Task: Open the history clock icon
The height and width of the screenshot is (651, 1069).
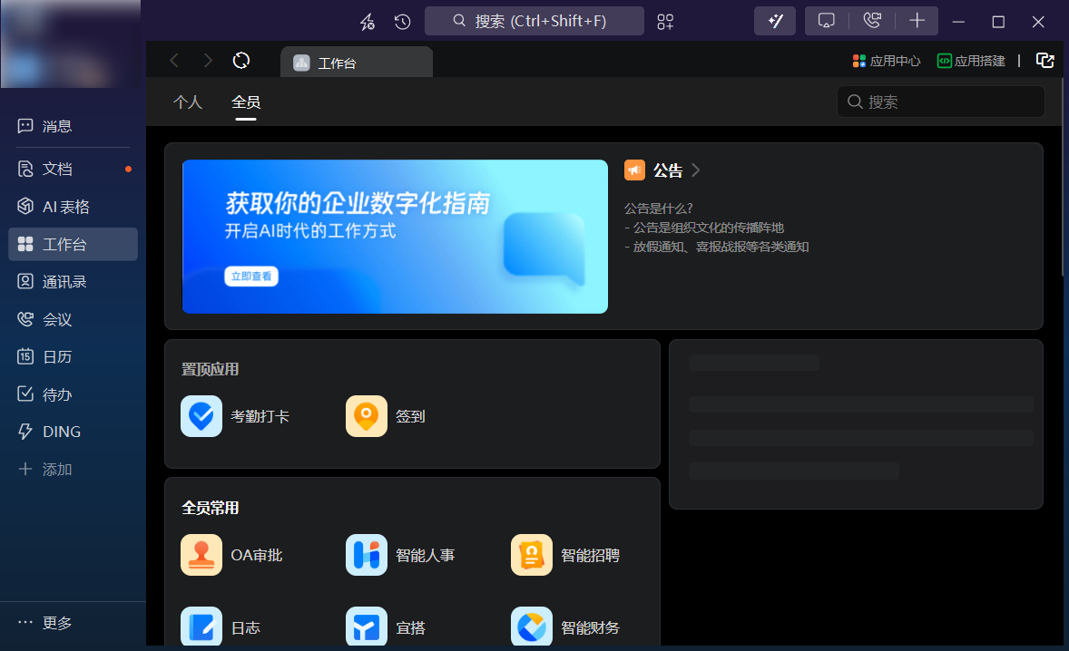Action: pyautogui.click(x=403, y=22)
